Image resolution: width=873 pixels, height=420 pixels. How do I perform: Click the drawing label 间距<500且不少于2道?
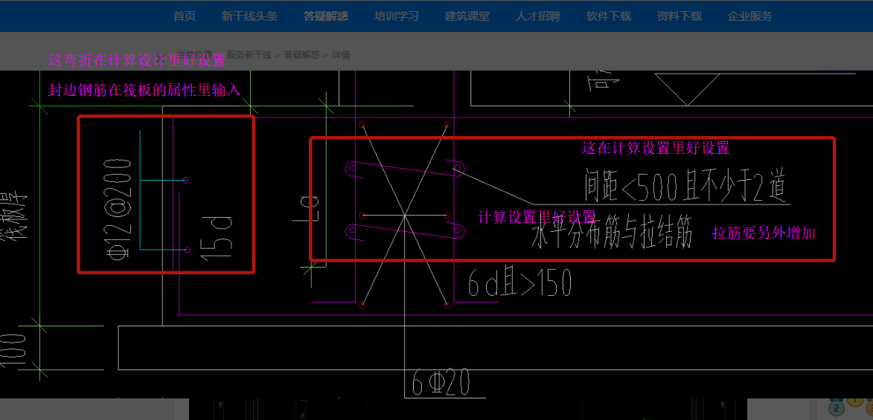[x=685, y=185]
